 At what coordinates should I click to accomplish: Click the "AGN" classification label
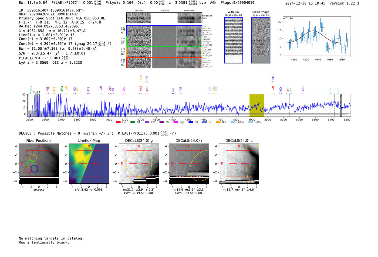click(x=213, y=3)
